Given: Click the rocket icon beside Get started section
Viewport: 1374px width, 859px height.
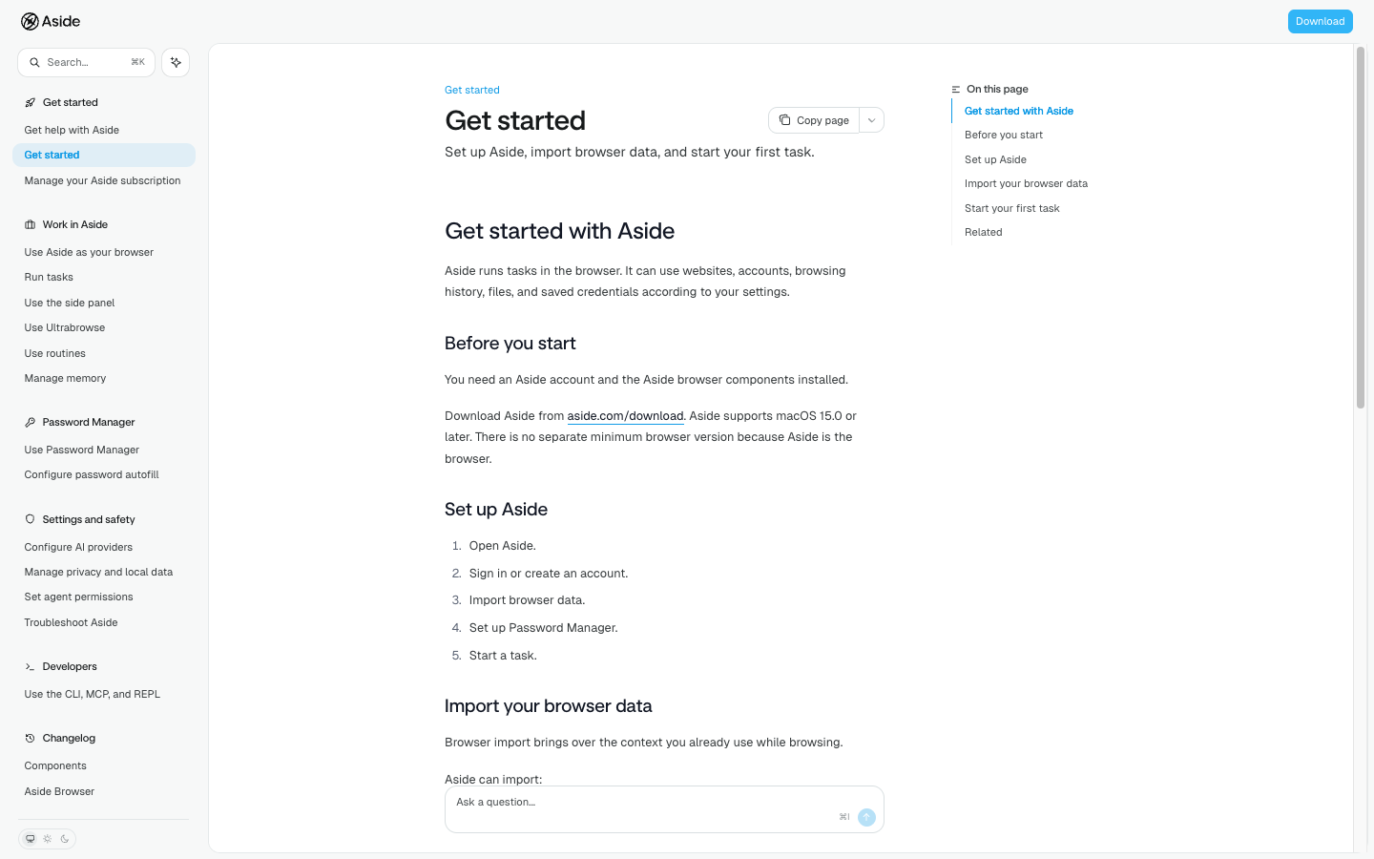Looking at the screenshot, I should pyautogui.click(x=30, y=102).
